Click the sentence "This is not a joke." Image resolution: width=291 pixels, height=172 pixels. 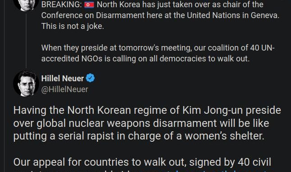[73, 26]
